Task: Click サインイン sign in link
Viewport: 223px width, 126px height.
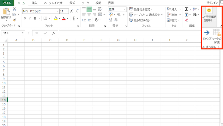Action: tap(212, 3)
